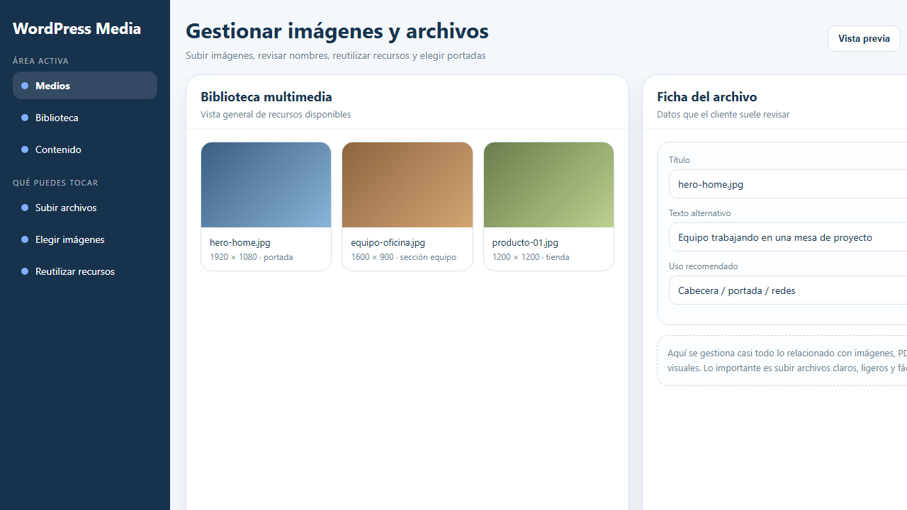907x510 pixels.
Task: Click the WordPress Media logo title
Action: [x=77, y=28]
